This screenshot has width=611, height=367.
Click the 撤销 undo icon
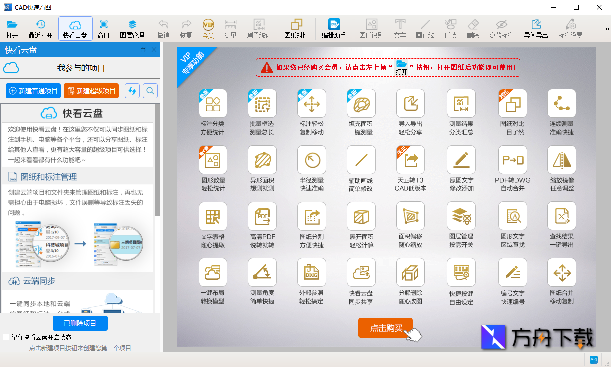pyautogui.click(x=163, y=27)
